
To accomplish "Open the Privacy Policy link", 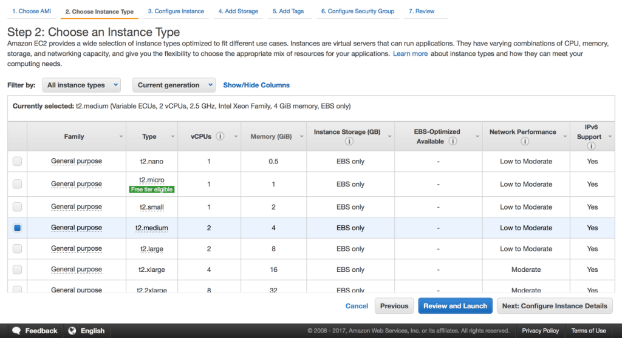I will (x=540, y=331).
